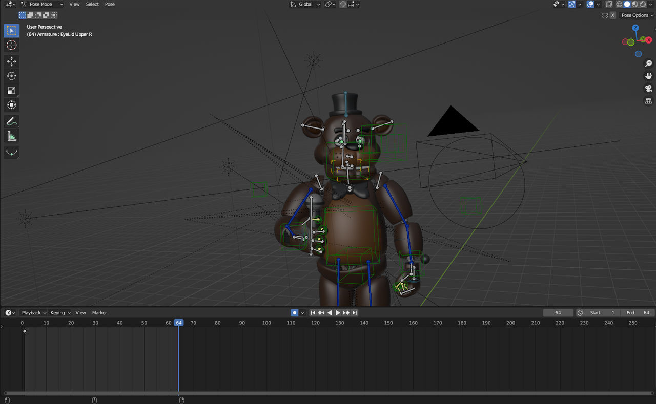656x404 pixels.
Task: Open snapping options dropdown
Action: click(x=354, y=4)
